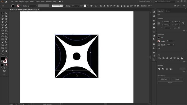The width and height of the screenshot is (187, 105).
Task: Select the Type tool
Action: (3, 22)
